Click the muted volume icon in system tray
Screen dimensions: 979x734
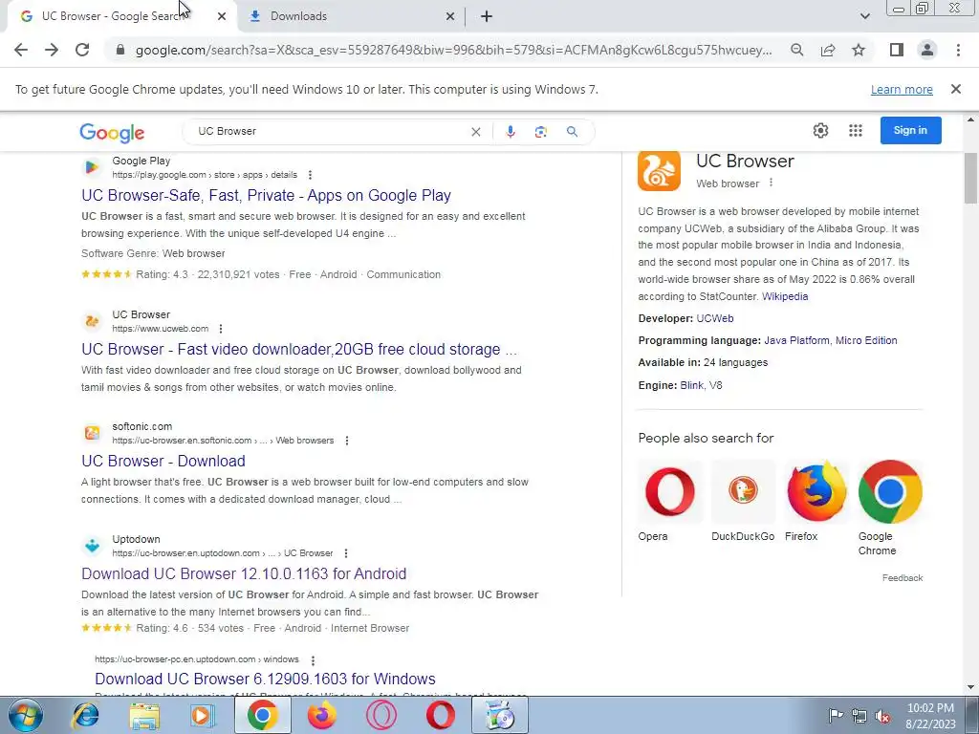(x=882, y=716)
